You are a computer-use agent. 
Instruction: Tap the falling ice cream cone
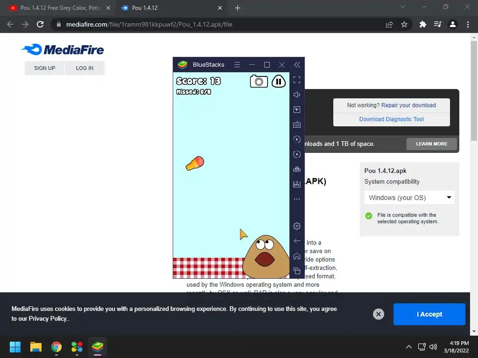click(x=195, y=164)
